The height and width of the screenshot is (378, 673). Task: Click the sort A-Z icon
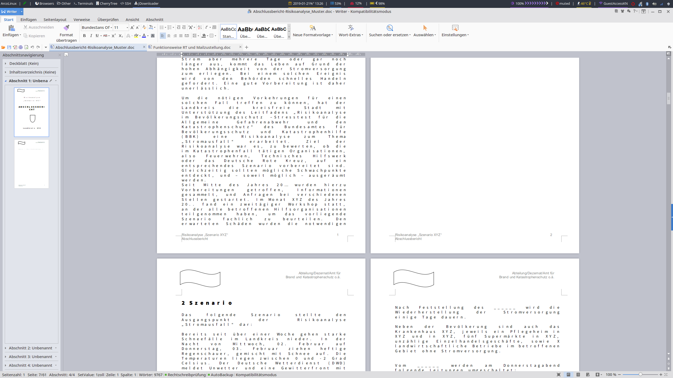point(200,27)
